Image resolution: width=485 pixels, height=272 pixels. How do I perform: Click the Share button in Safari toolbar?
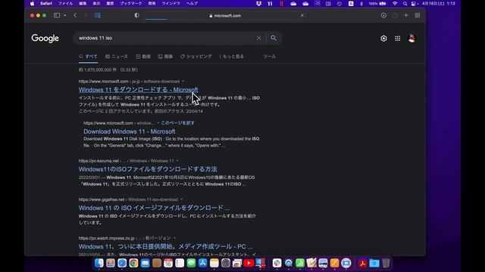point(395,15)
